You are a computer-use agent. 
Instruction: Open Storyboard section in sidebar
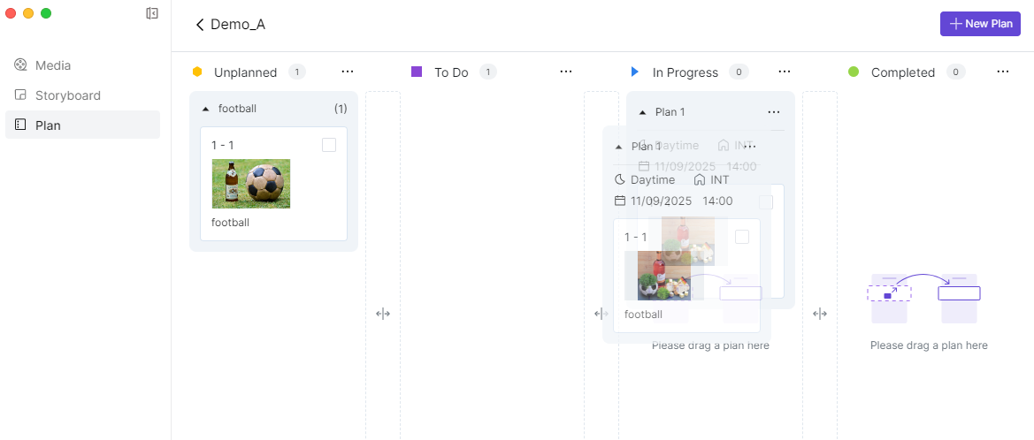67,95
